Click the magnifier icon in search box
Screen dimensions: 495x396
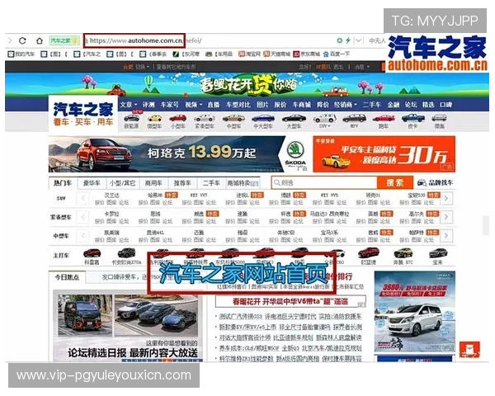(x=277, y=182)
